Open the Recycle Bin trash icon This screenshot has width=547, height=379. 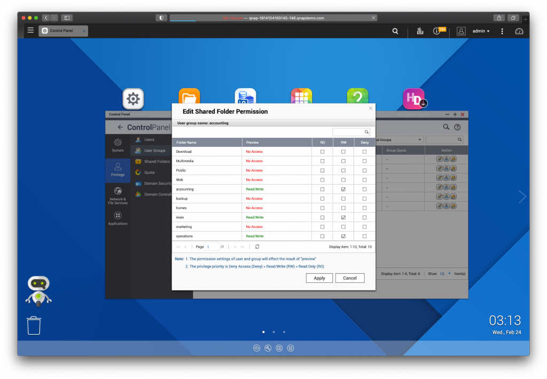tap(34, 326)
